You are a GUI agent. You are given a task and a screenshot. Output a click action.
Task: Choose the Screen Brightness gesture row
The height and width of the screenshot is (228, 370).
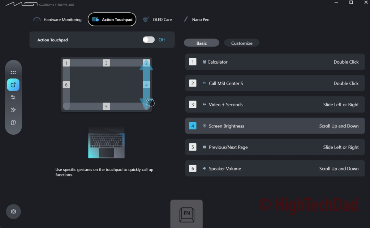(275, 126)
